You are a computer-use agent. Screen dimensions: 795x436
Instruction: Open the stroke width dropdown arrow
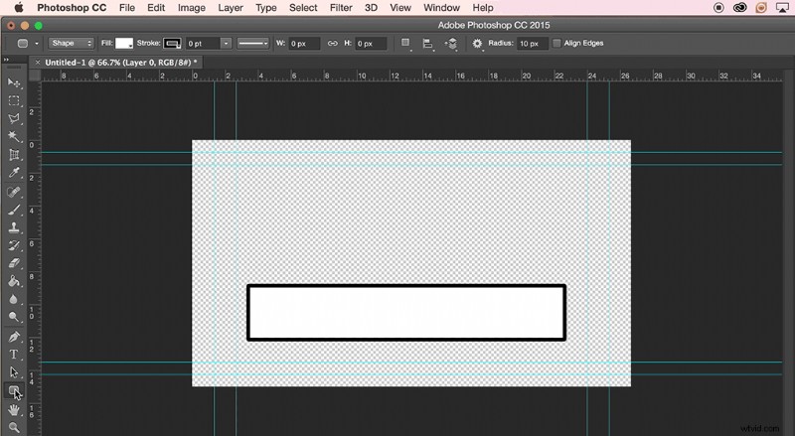coord(227,44)
